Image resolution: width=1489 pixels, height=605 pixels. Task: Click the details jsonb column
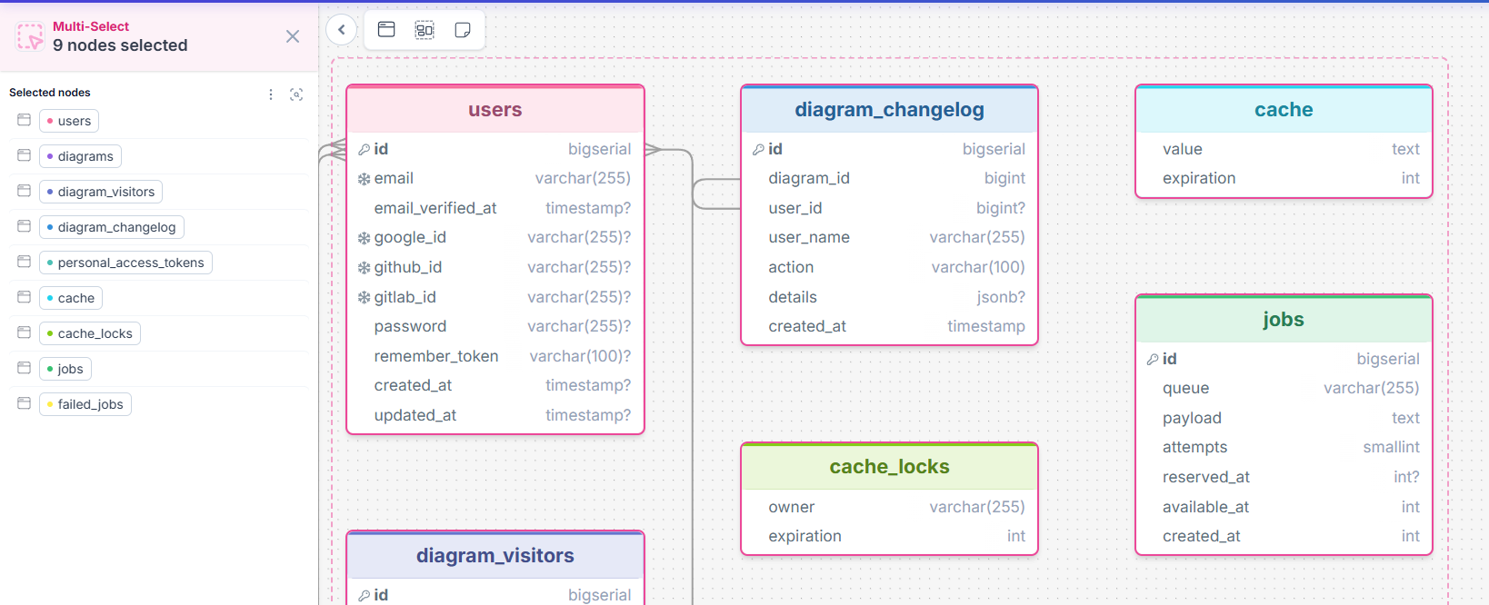click(889, 297)
